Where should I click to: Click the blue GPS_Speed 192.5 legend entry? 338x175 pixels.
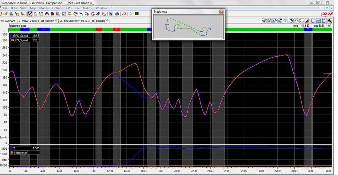(x=25, y=36)
